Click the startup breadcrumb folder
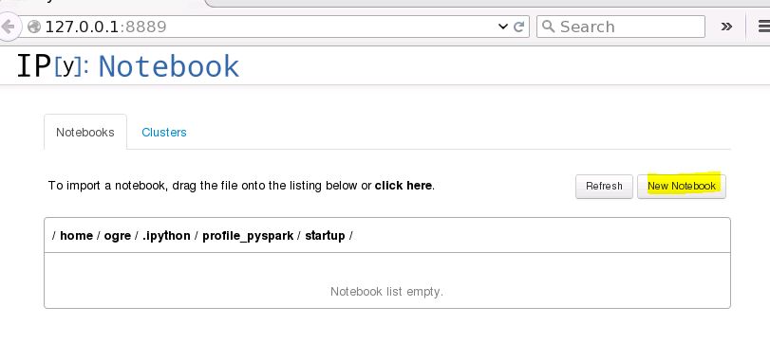This screenshot has height=343, width=770. [325, 236]
